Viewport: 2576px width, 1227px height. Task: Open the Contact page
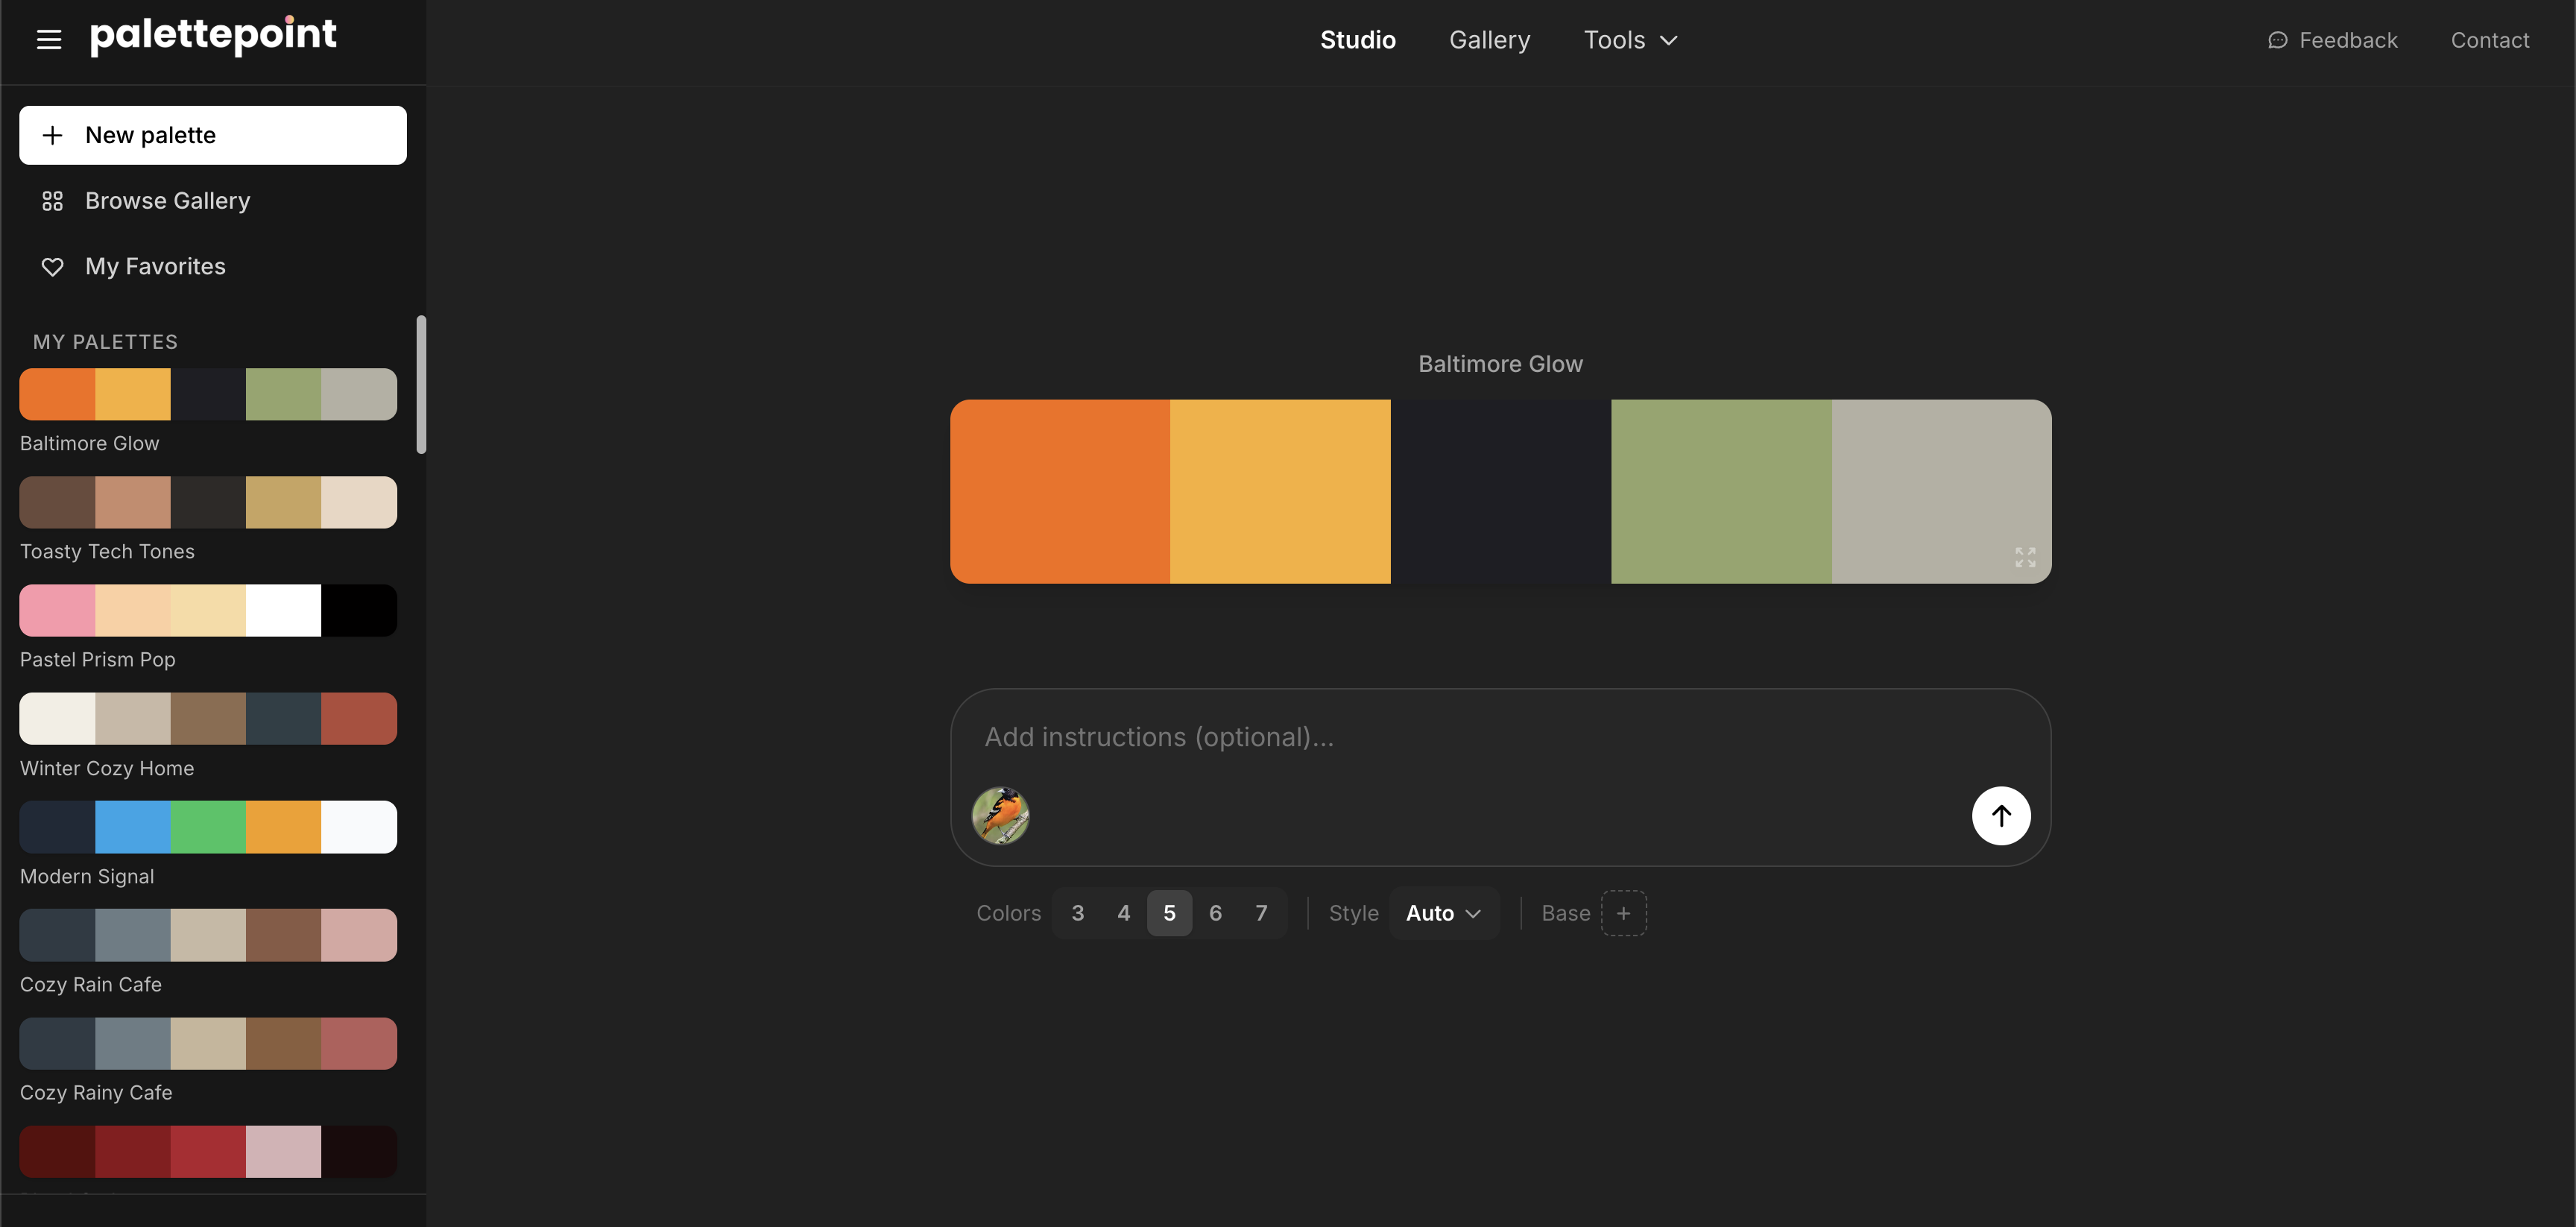(2489, 40)
